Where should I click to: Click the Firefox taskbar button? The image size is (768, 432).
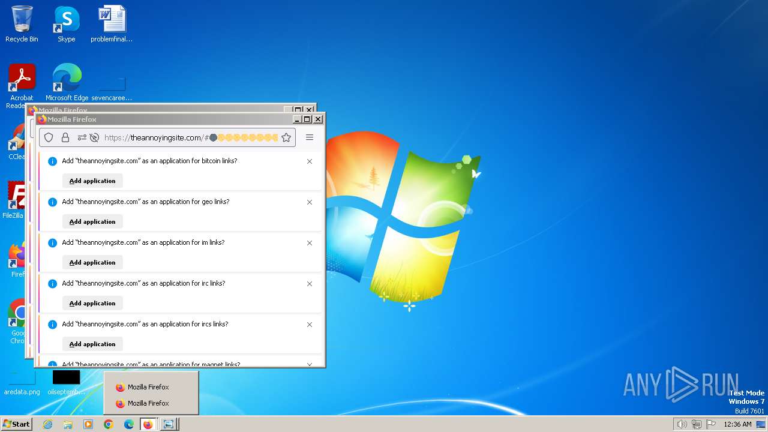click(x=148, y=424)
